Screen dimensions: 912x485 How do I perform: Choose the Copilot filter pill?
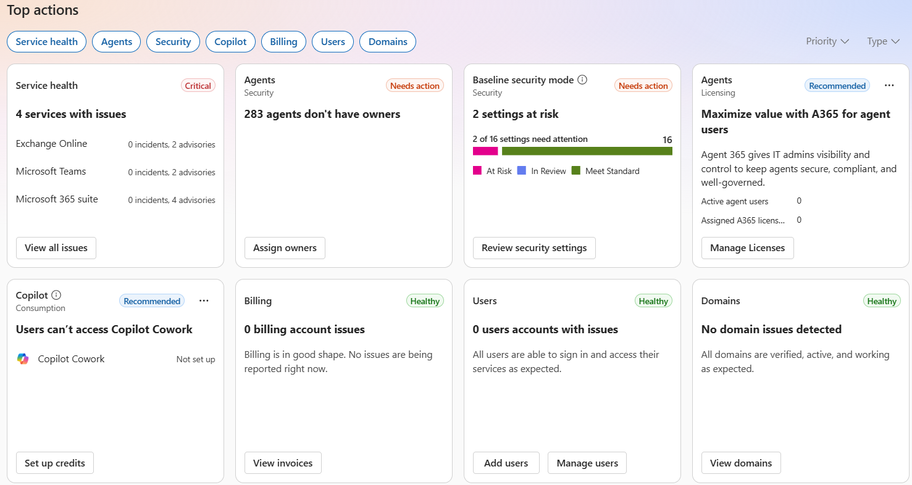tap(230, 42)
